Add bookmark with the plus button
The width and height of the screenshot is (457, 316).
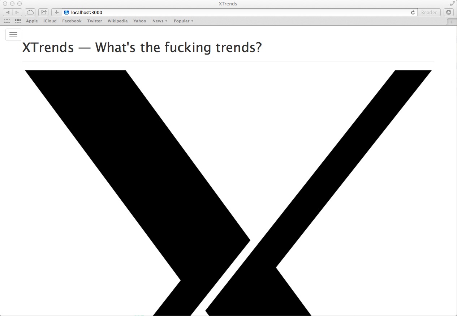[56, 12]
